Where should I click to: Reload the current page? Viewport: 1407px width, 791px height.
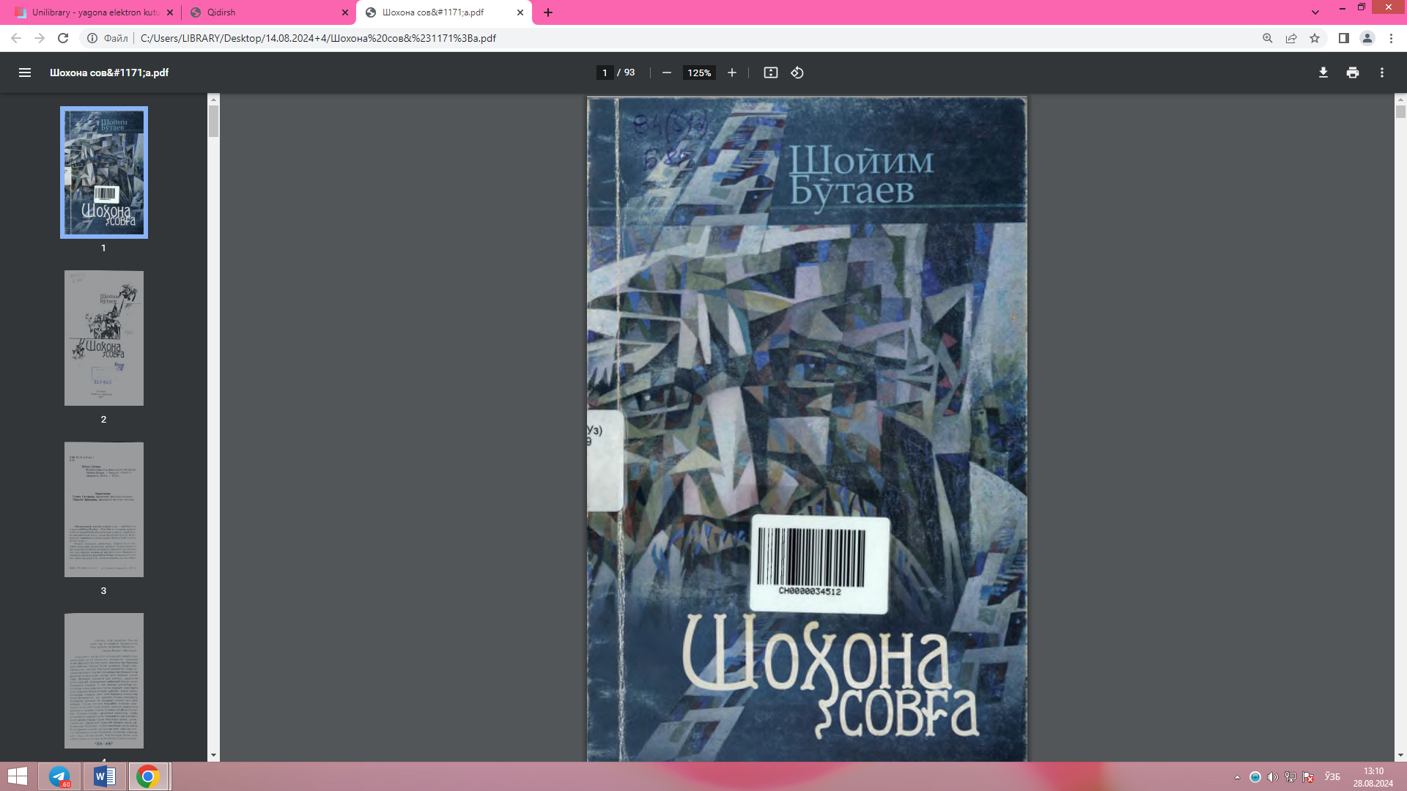[63, 38]
